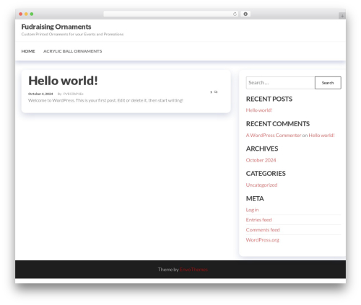
Task: Click the green maximize window dot
Action: pyautogui.click(x=32, y=14)
